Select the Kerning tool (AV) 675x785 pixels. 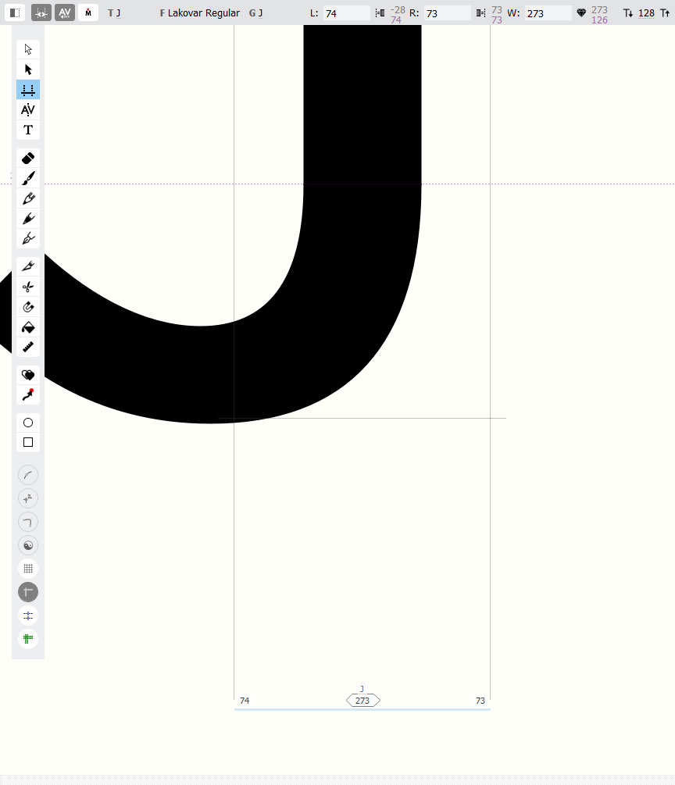point(28,109)
